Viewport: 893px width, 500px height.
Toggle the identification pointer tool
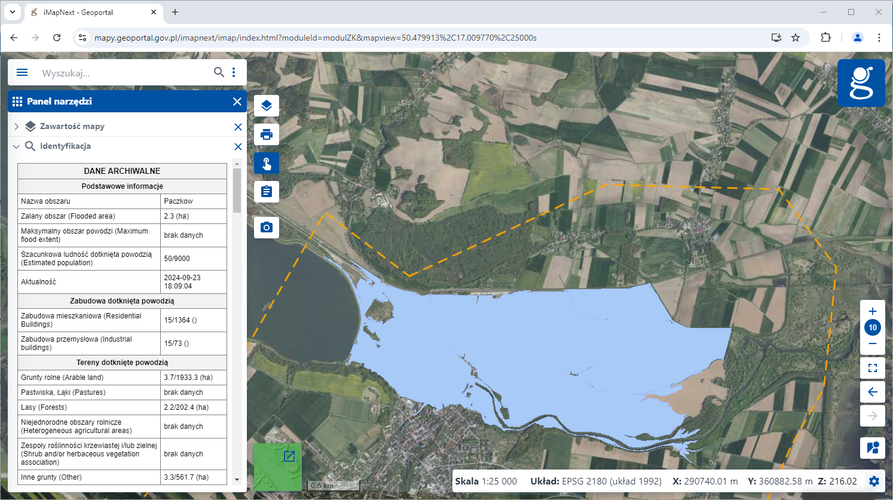coord(267,163)
